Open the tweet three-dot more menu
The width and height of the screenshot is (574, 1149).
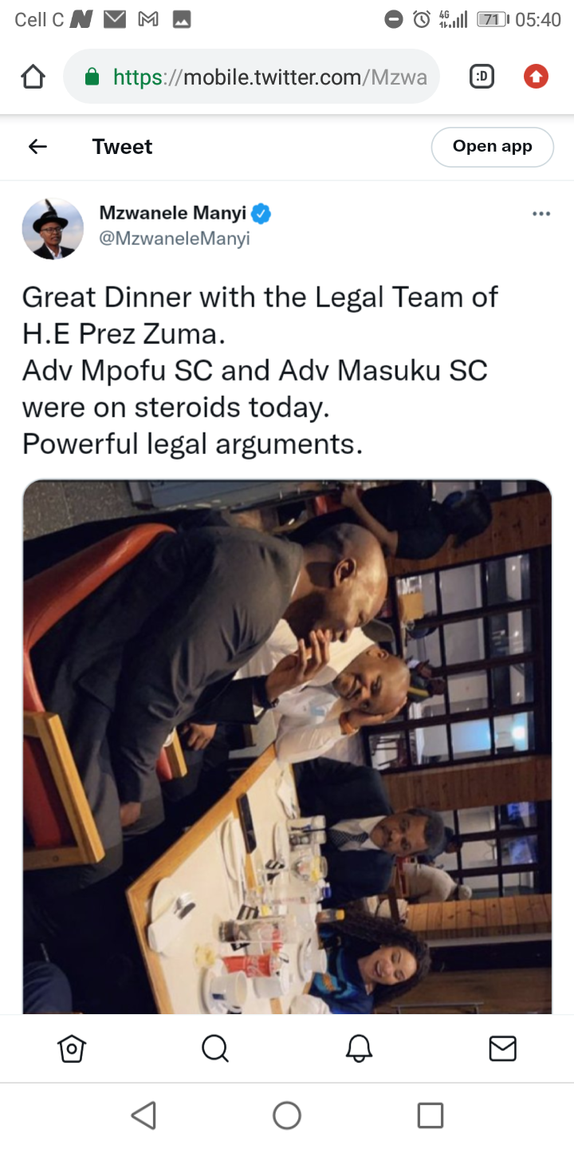click(x=541, y=214)
